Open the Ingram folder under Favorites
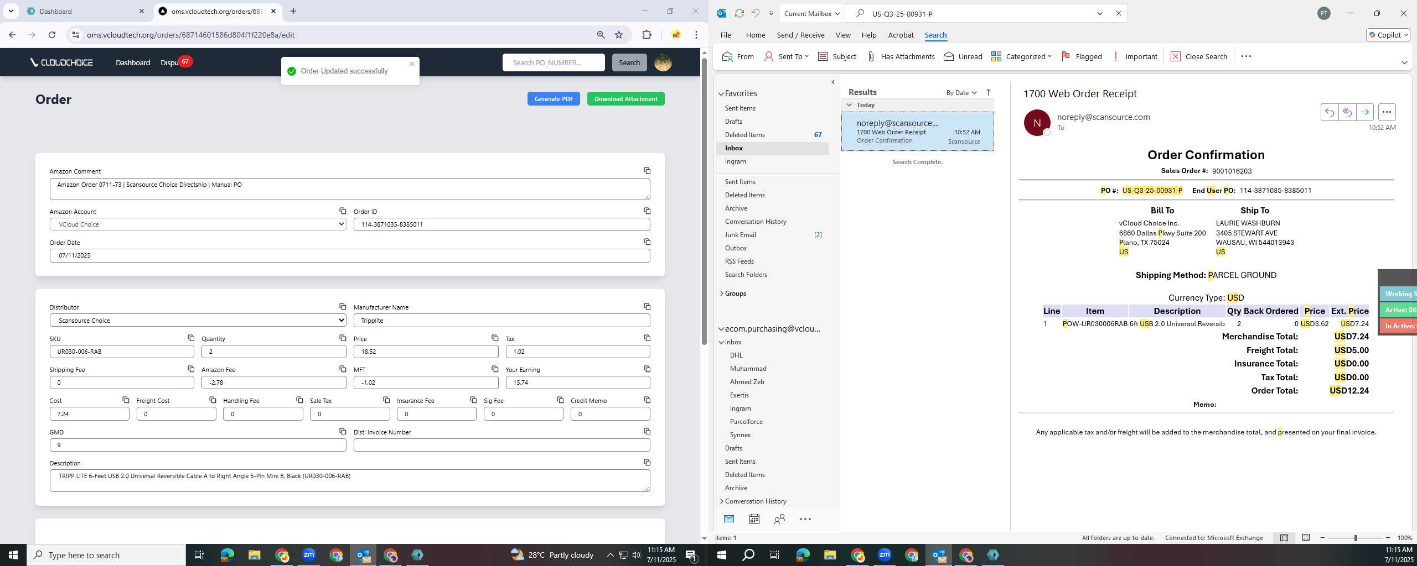The height and width of the screenshot is (566, 1417). [735, 161]
